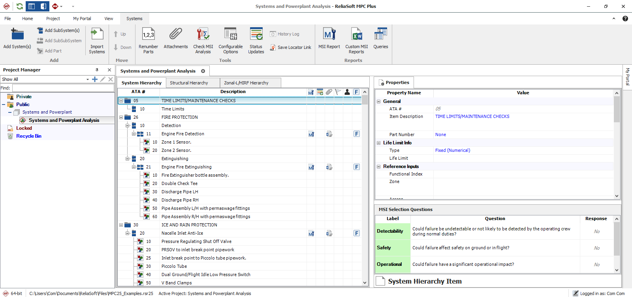Open Configurable Options
Viewport: 632px width, 297px height.
(x=230, y=35)
